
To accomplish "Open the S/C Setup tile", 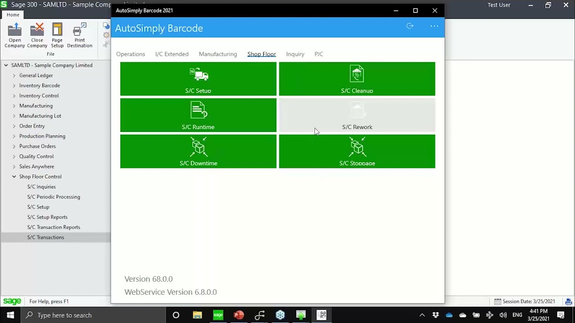I will point(198,79).
